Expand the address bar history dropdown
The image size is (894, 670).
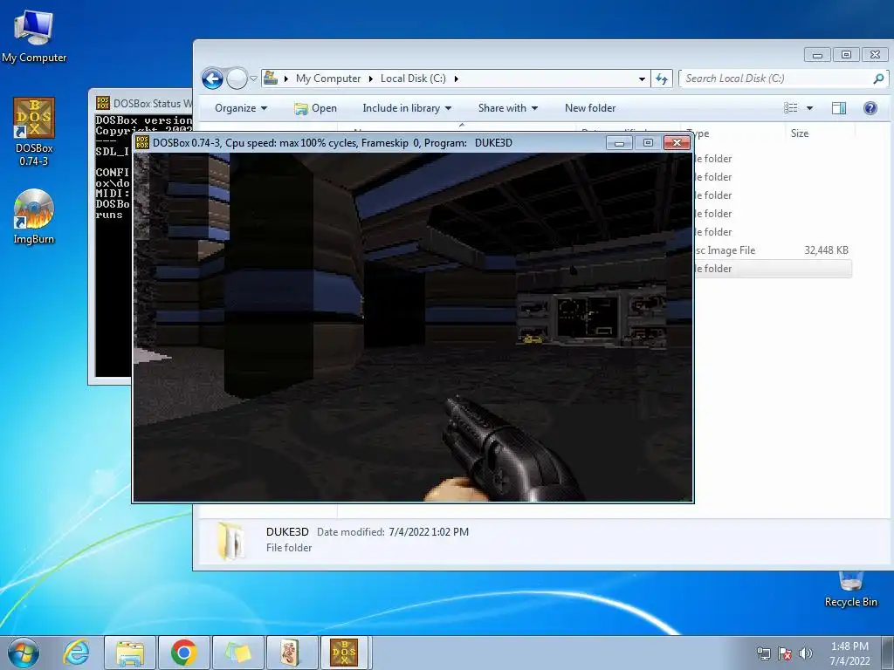pos(642,79)
